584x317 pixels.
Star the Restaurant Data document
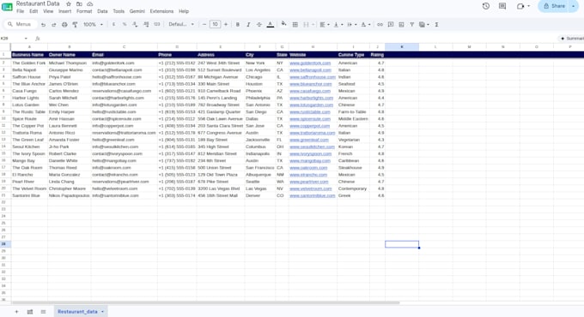69,3
